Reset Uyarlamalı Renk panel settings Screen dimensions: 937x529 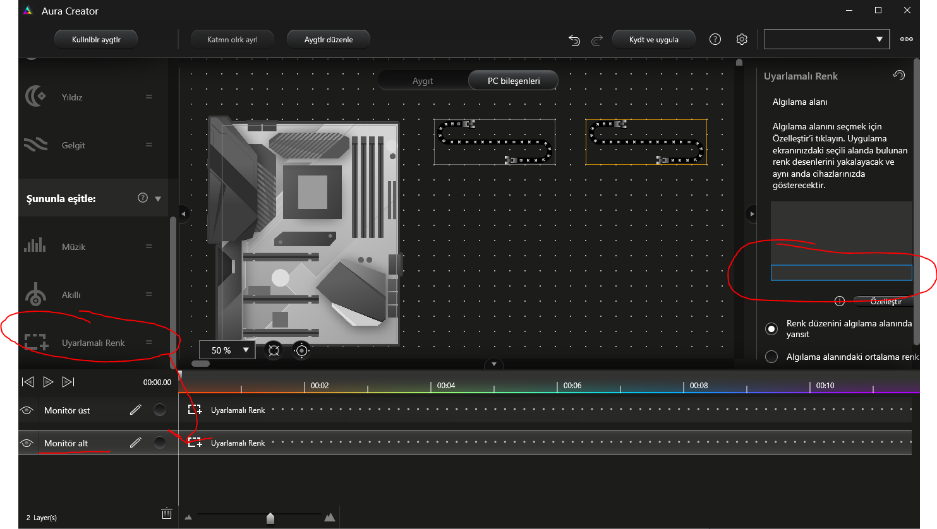tap(898, 75)
